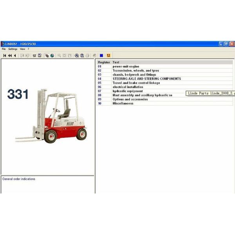235x235 pixels.
Task: Click the pie chart toolbar icon
Action: (52, 56)
